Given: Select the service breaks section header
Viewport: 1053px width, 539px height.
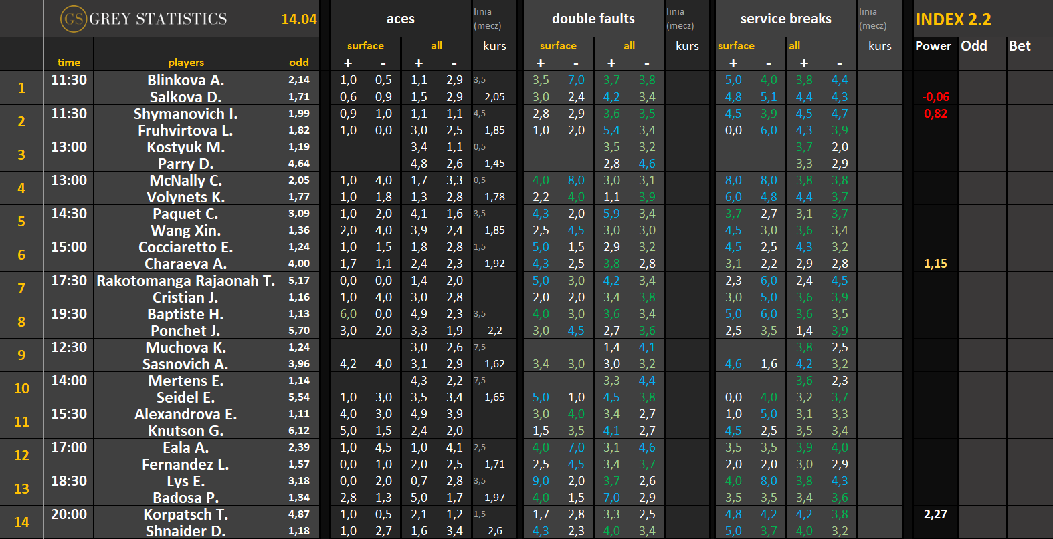Looking at the screenshot, I should click(785, 19).
